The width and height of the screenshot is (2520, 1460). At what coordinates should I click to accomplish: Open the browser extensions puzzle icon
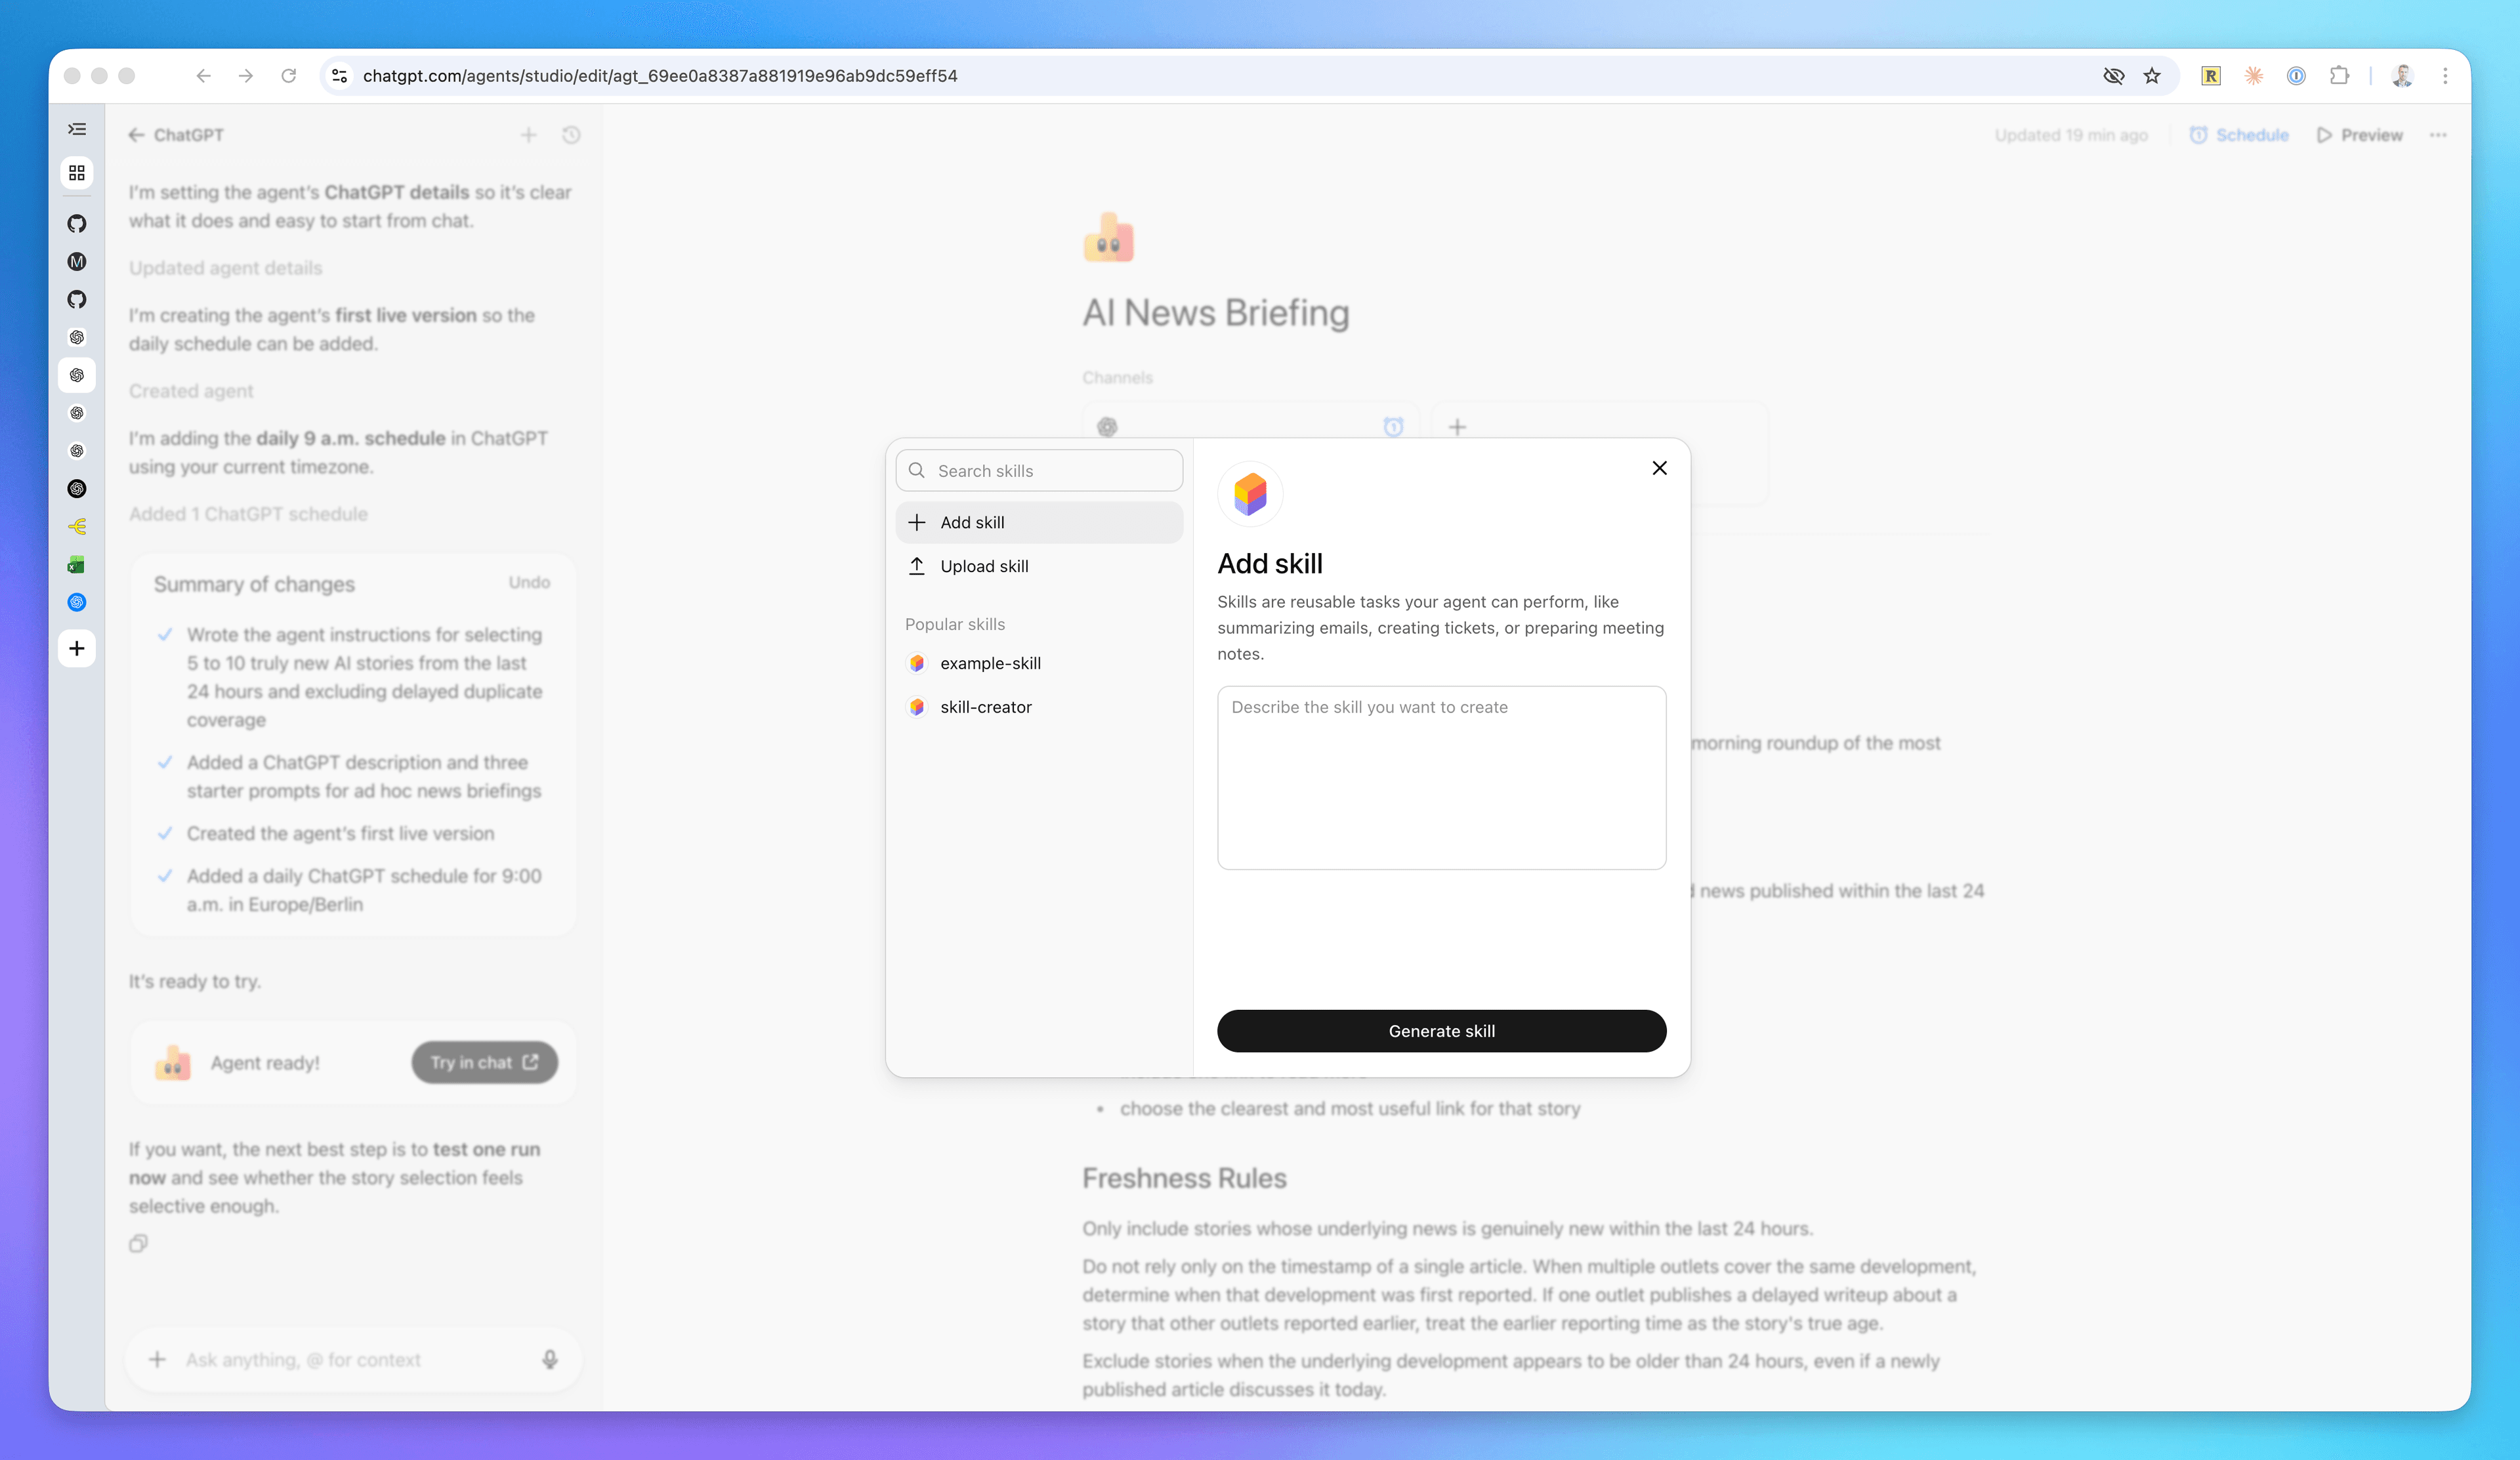pyautogui.click(x=2339, y=76)
